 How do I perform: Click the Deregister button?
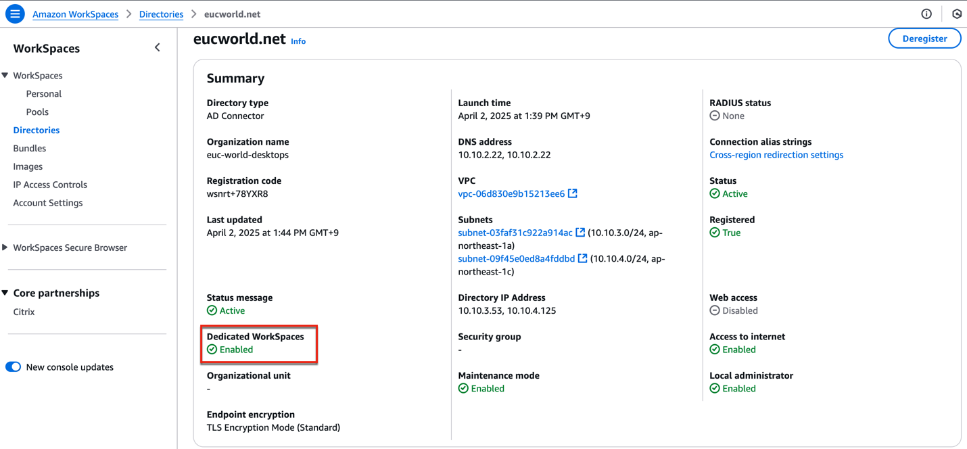(924, 39)
